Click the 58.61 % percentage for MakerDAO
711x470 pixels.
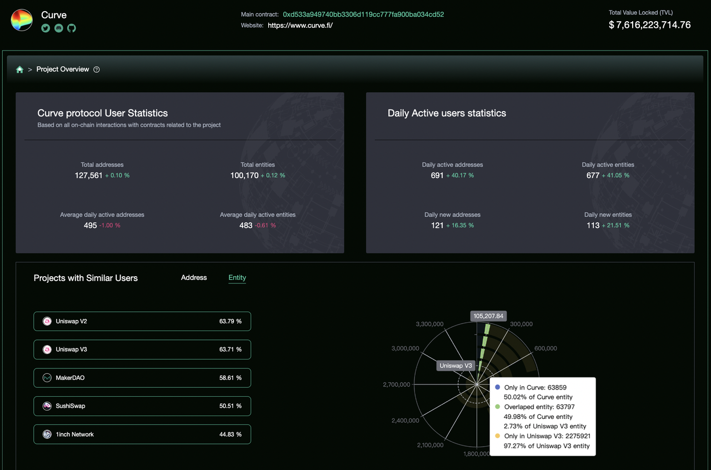(x=231, y=378)
